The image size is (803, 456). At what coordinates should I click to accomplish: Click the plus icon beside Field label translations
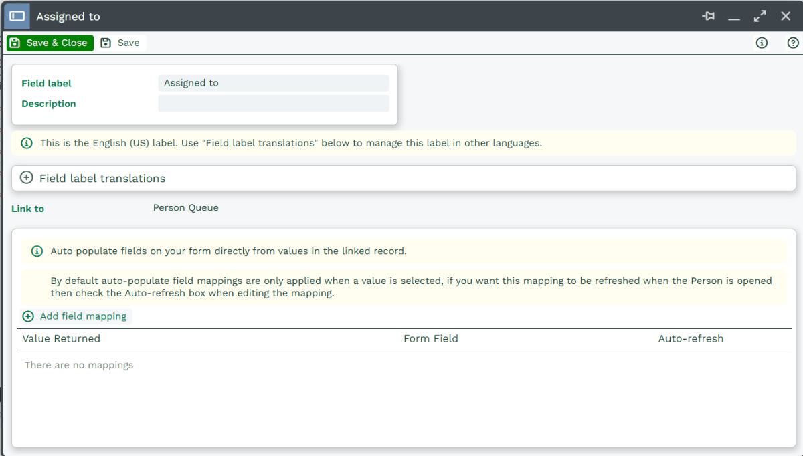click(x=27, y=178)
